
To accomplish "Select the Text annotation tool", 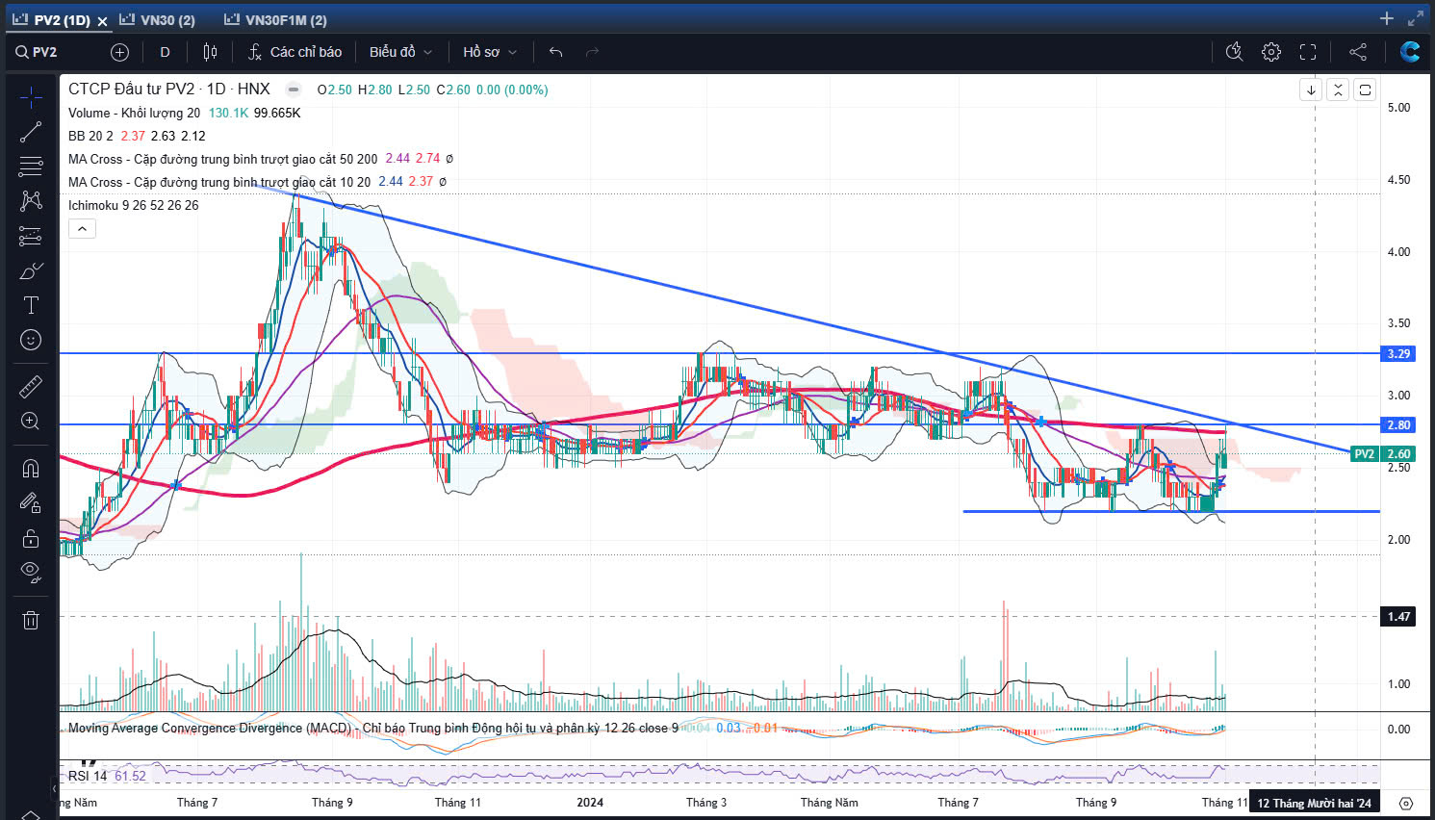I will (x=31, y=305).
